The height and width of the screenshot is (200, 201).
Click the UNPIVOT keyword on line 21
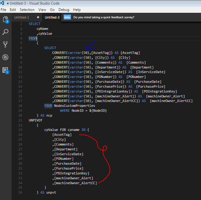click(x=35, y=120)
